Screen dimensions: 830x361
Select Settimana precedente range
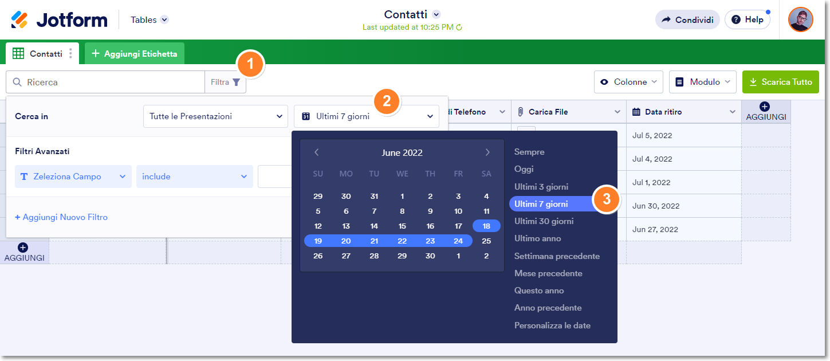click(557, 256)
